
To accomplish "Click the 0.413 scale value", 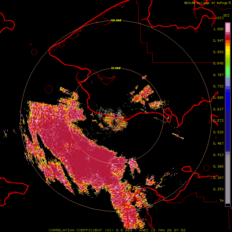I will pos(218,155).
